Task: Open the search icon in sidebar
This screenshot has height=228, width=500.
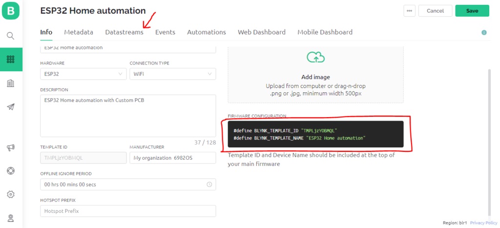Action: tap(11, 36)
